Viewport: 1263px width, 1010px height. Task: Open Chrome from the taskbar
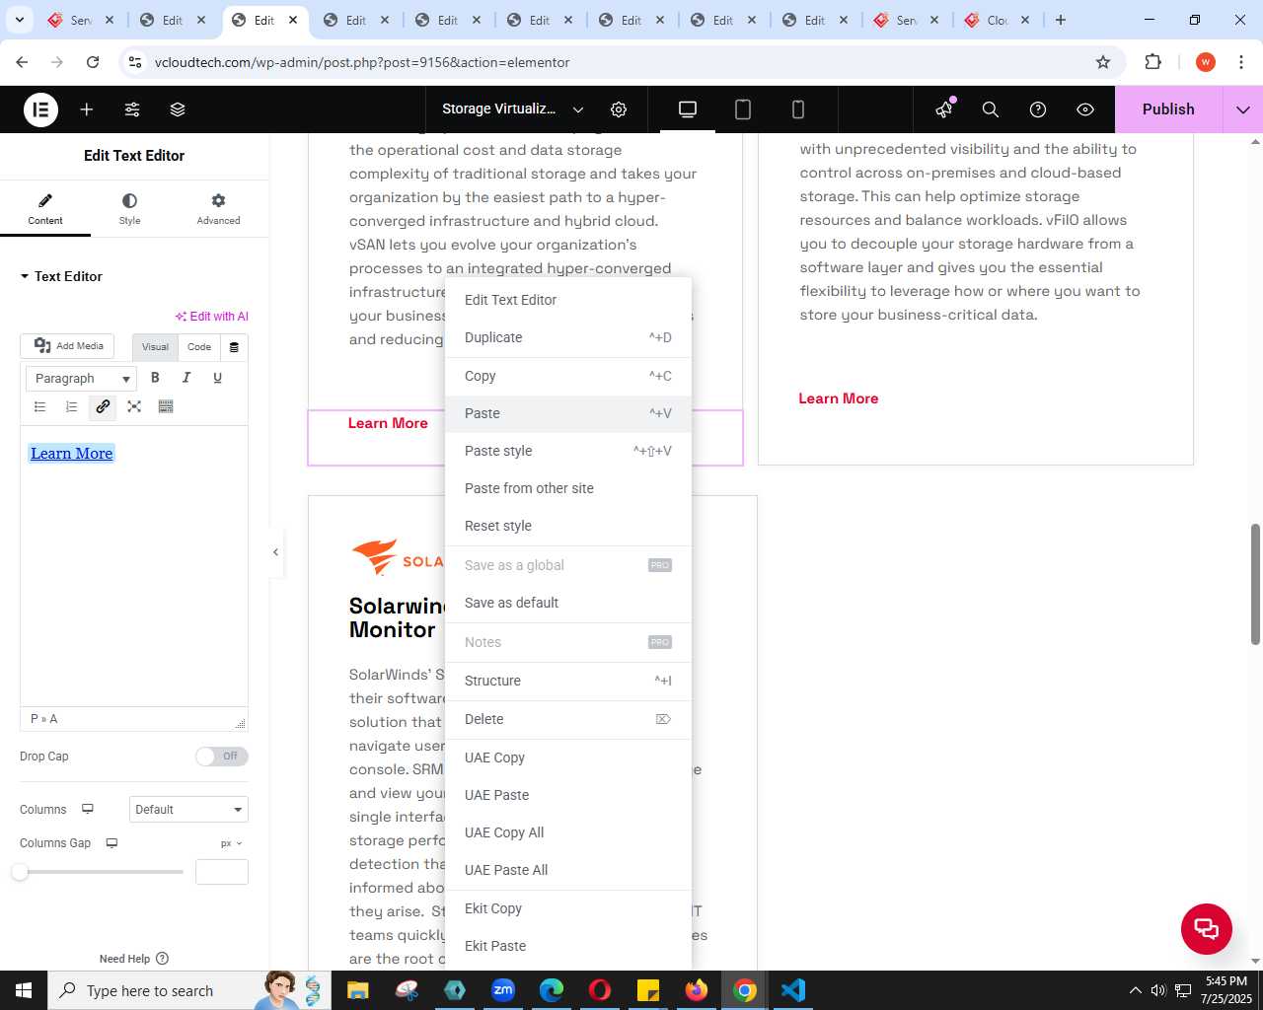[745, 990]
